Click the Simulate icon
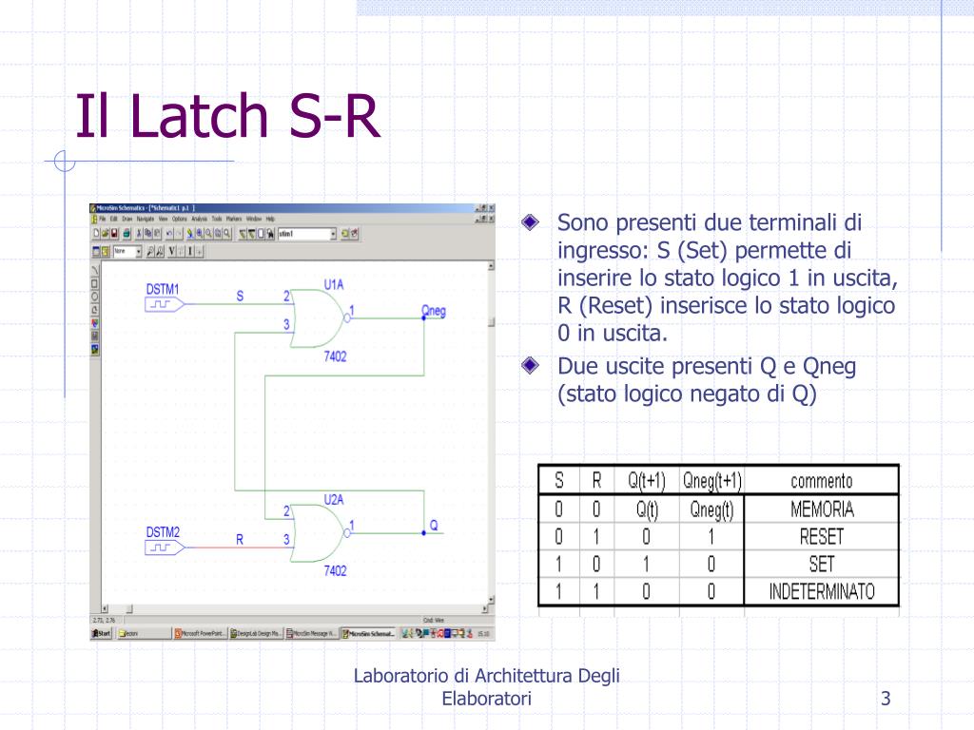This screenshot has height=730, width=974. pos(105,251)
